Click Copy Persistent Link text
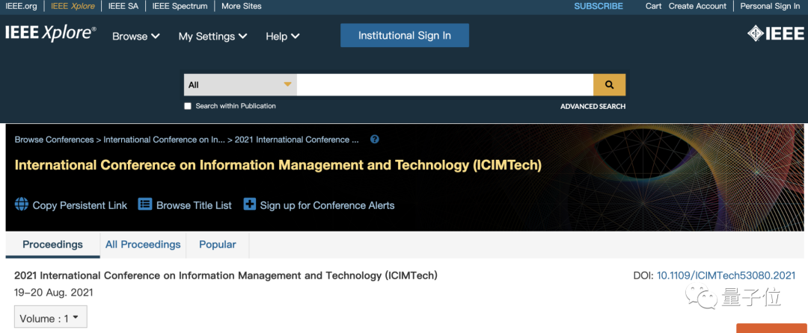 80,205
